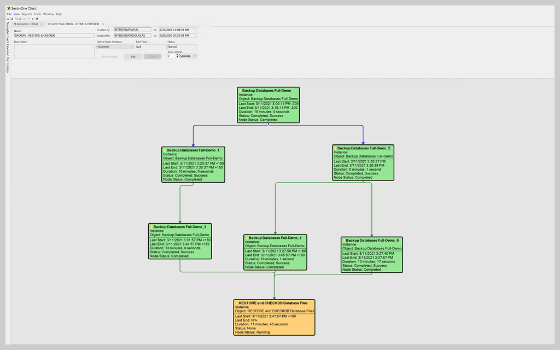Click inside the Name input field
The image size is (560, 350).
click(55, 34)
